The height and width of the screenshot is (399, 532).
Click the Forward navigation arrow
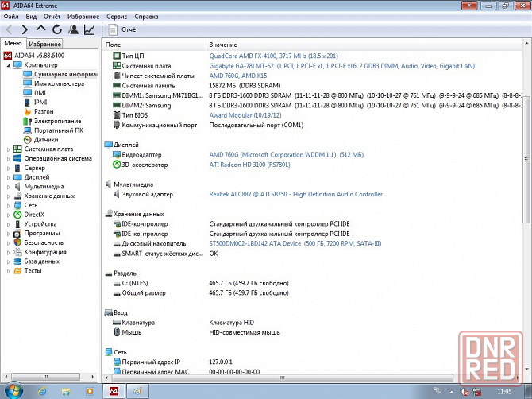(x=25, y=30)
